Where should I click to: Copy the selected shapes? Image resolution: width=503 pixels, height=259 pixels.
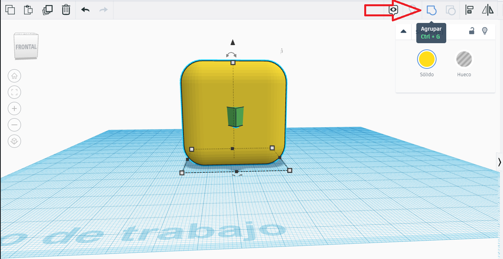tap(10, 10)
